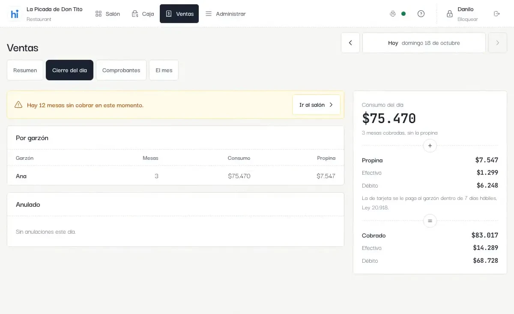Select the Ventas nav item
This screenshot has width=514, height=314.
tap(179, 14)
